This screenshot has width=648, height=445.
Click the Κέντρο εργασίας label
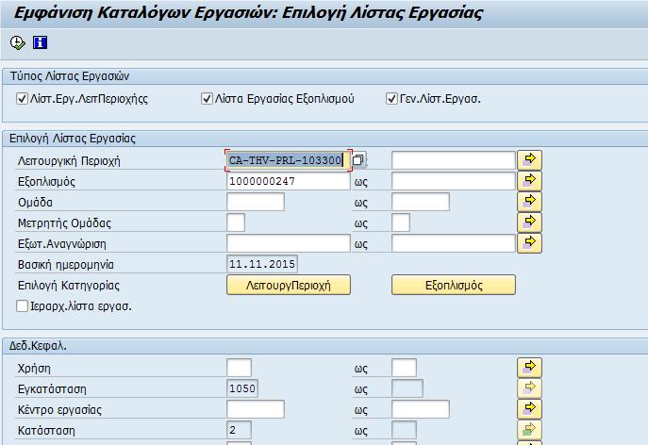(x=59, y=410)
